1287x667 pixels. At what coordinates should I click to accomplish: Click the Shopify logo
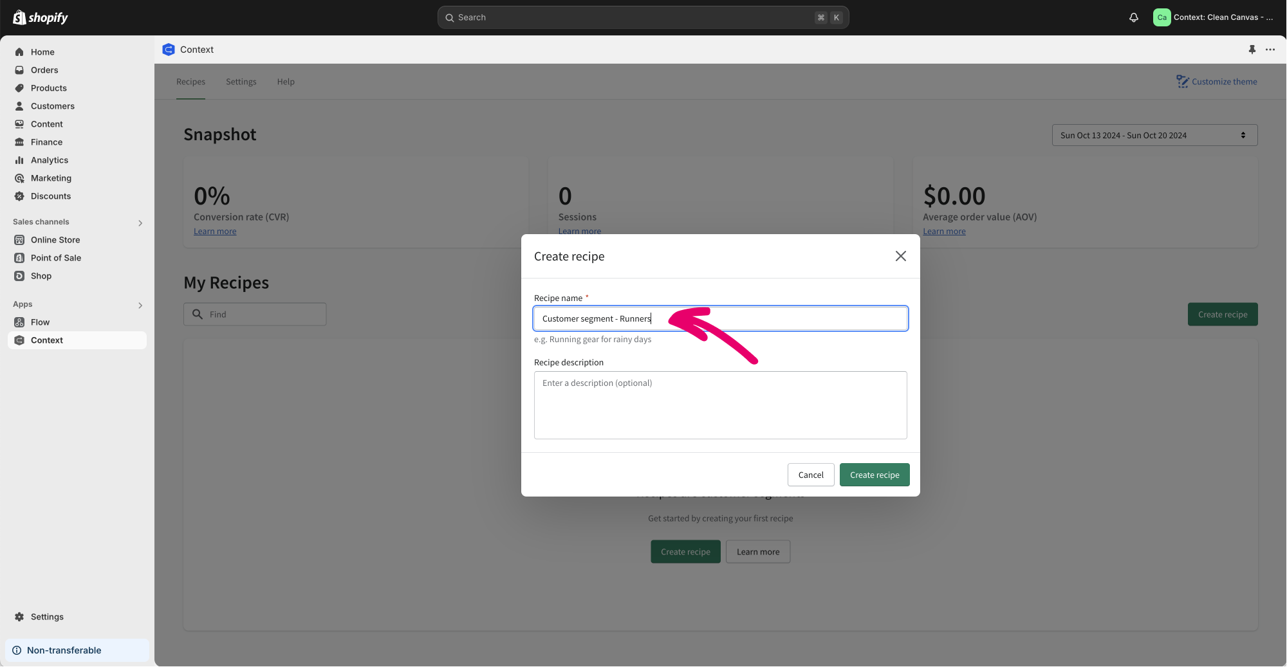point(41,17)
